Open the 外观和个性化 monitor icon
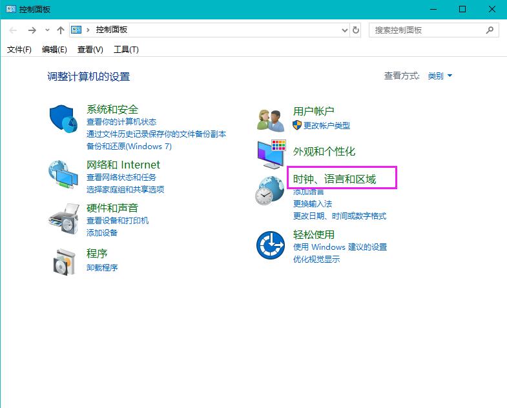Screen dimensions: 507x408 [272, 154]
